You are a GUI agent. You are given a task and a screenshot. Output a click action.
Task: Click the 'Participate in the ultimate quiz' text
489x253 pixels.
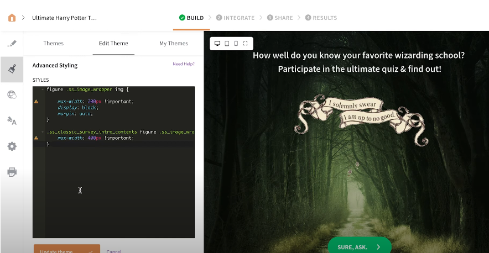[360, 69]
